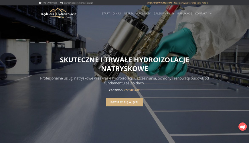This screenshot has height=143, width=249.
Task: Open the OFERTA menu
Action: coord(129,14)
